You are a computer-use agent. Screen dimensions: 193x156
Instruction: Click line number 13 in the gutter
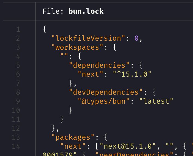coord(16,137)
